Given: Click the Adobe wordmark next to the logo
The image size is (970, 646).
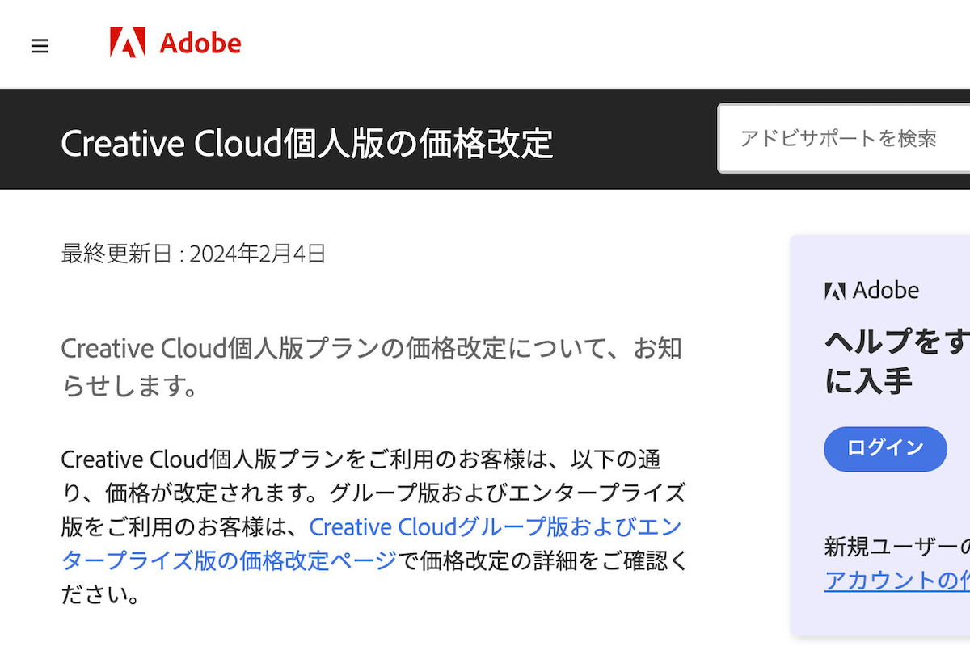Looking at the screenshot, I should coord(200,43).
